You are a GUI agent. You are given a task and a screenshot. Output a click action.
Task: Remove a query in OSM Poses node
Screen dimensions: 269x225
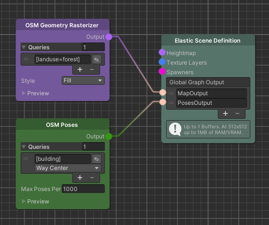tap(92, 178)
